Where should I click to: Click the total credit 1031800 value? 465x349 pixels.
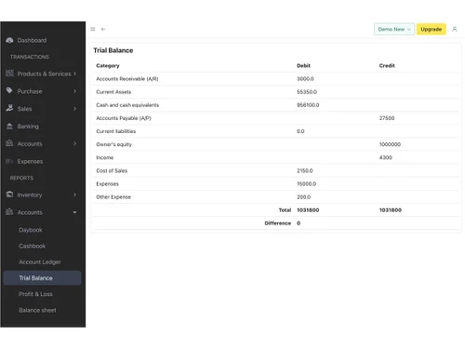(391, 210)
